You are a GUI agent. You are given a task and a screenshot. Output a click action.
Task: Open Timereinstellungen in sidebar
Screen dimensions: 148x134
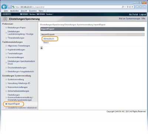pos(16,38)
